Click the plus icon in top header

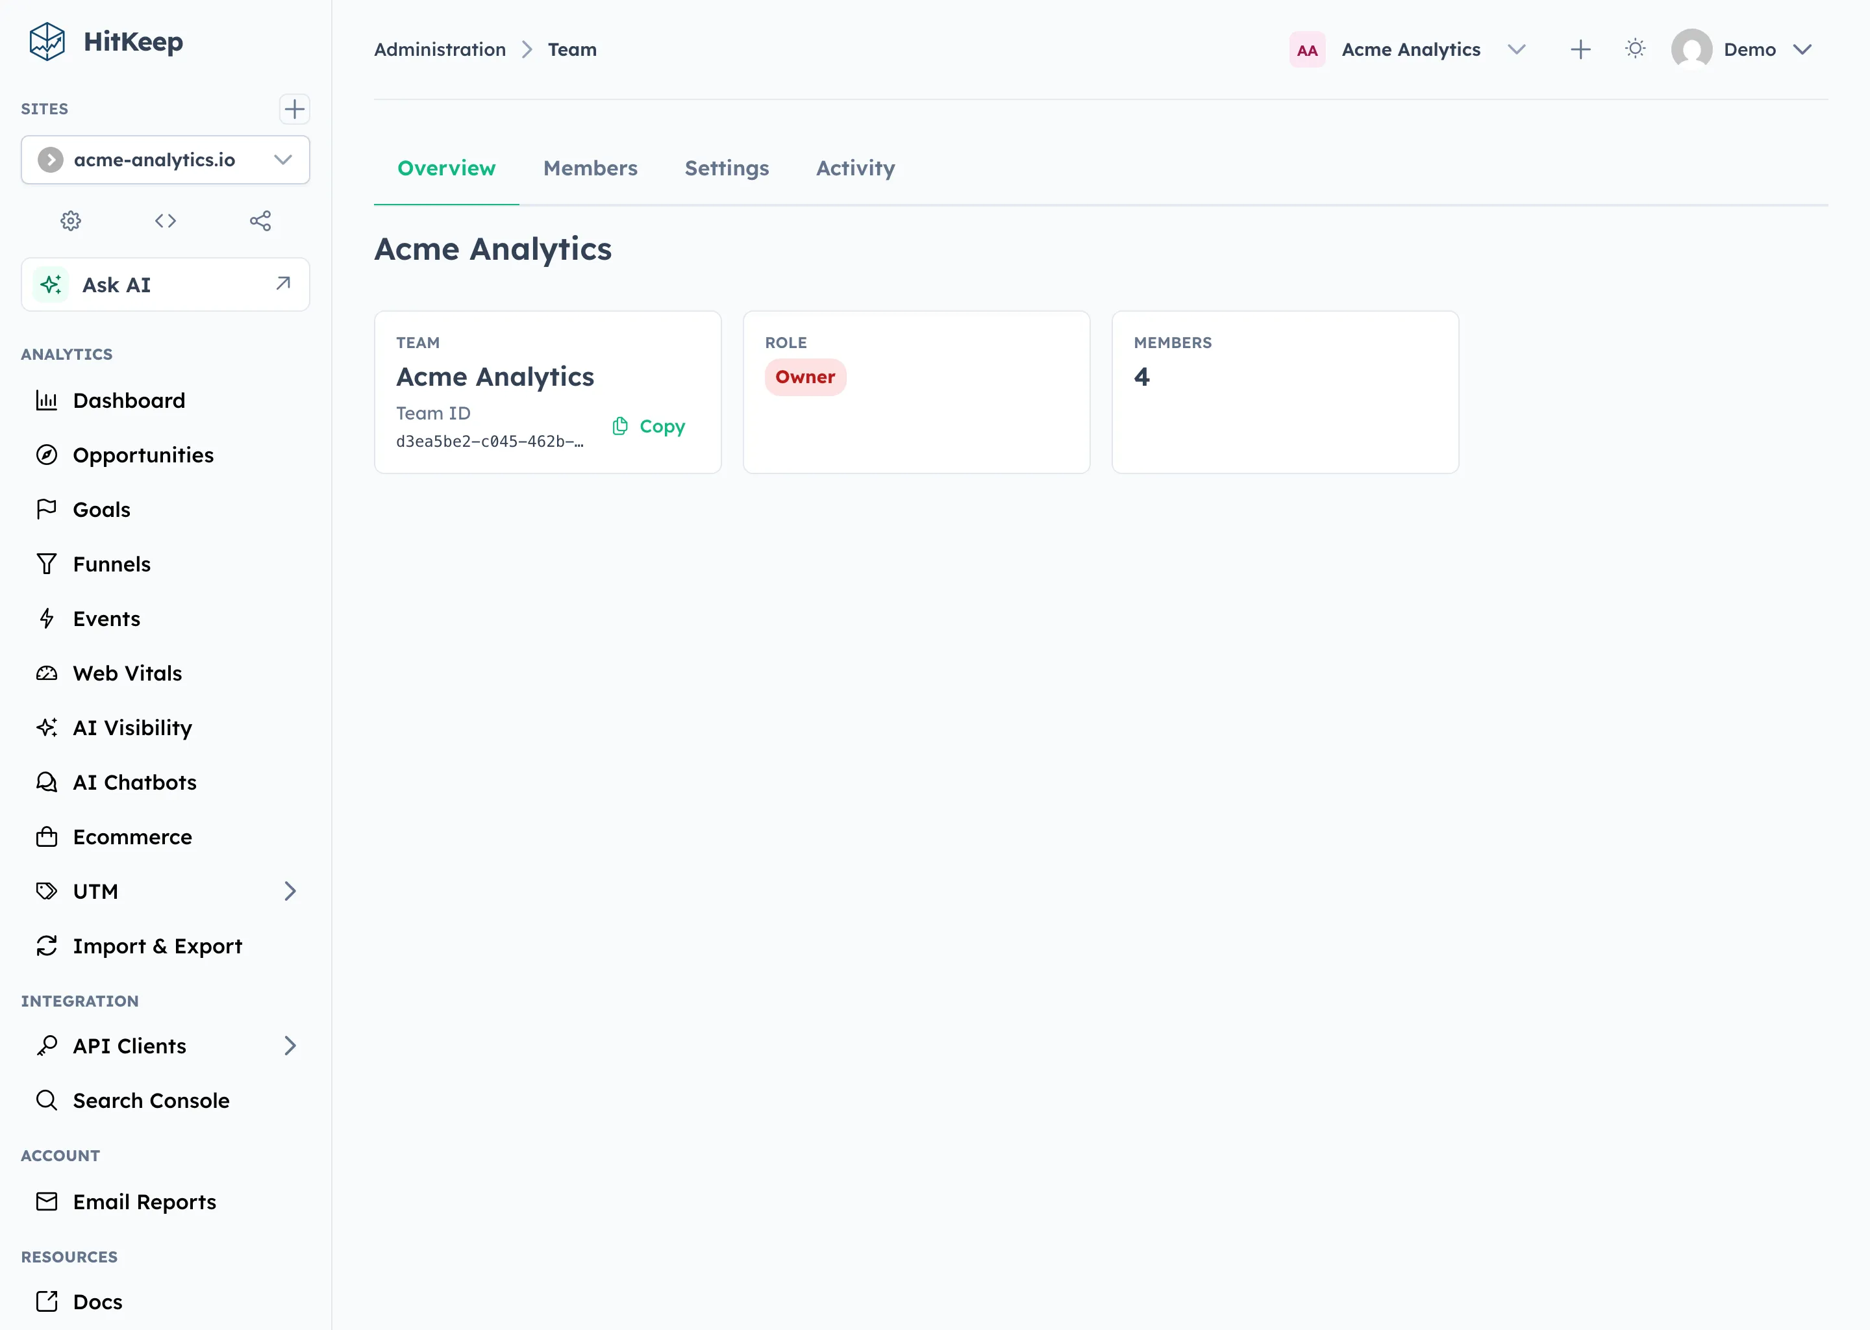[1580, 49]
